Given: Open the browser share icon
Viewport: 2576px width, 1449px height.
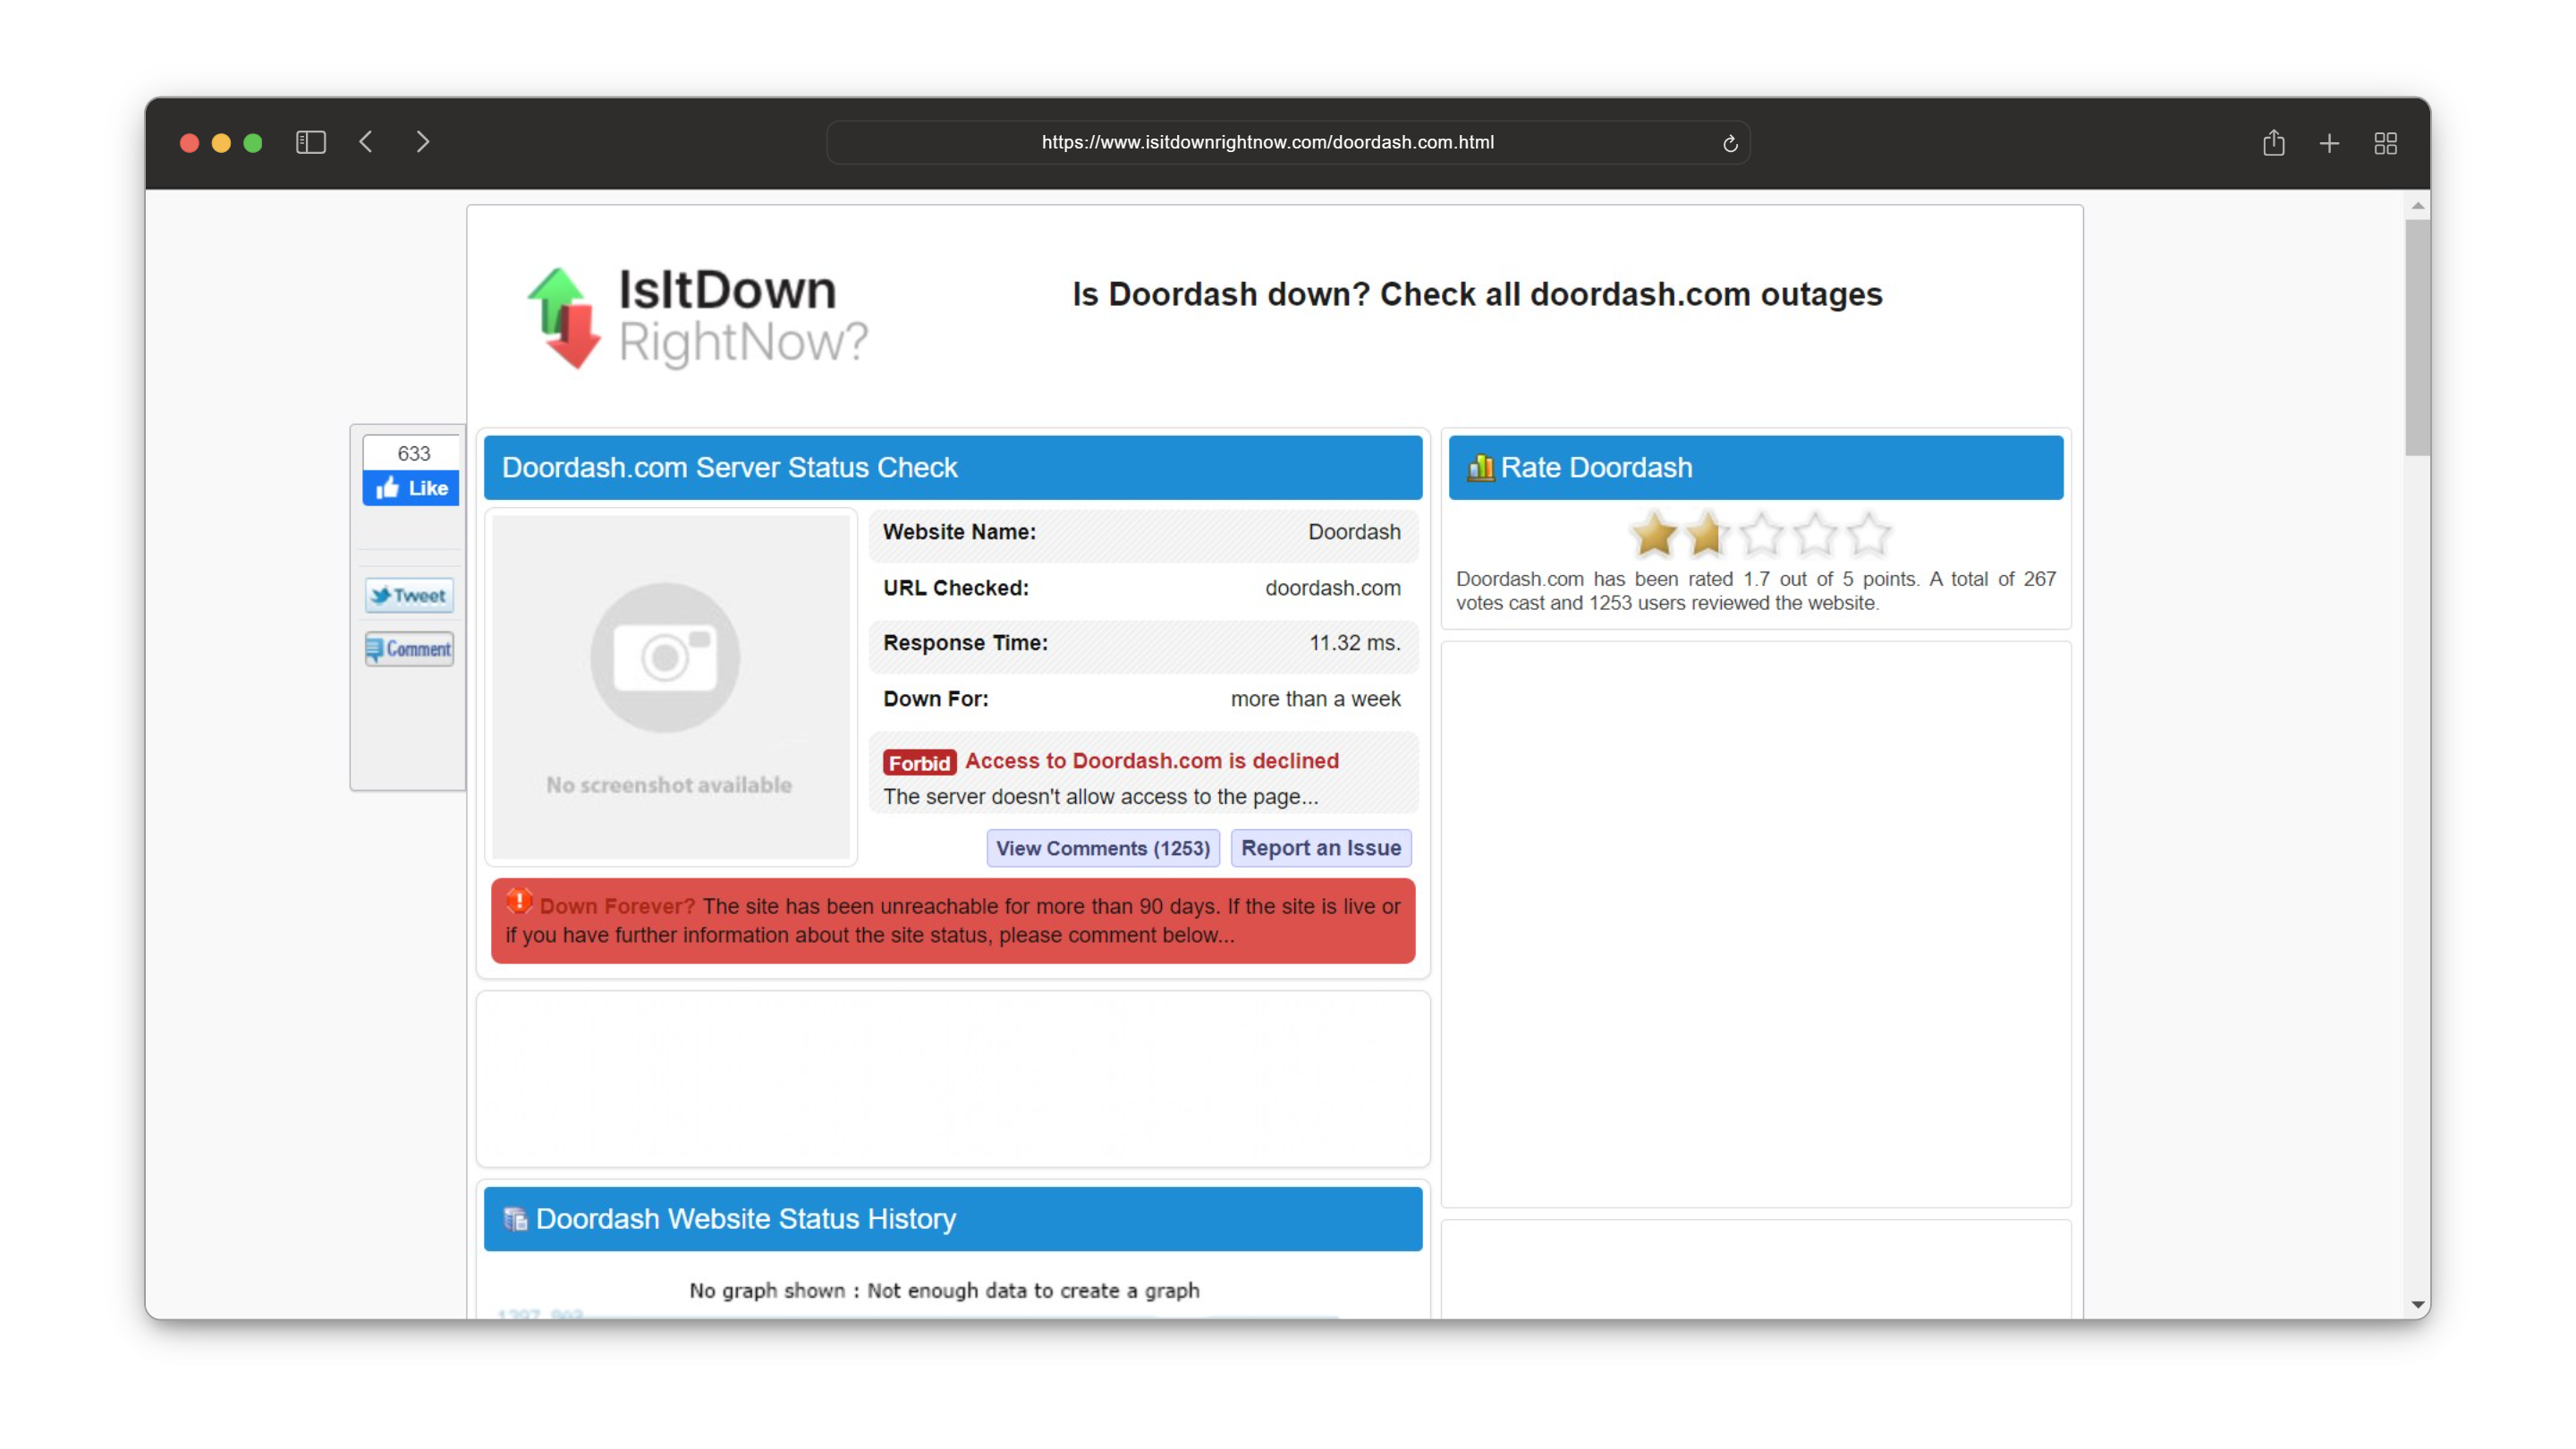Looking at the screenshot, I should pos(2273,143).
